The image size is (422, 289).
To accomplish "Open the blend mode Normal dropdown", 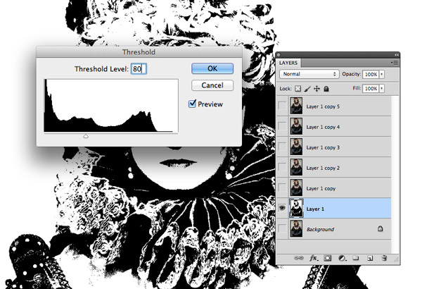I will 309,74.
